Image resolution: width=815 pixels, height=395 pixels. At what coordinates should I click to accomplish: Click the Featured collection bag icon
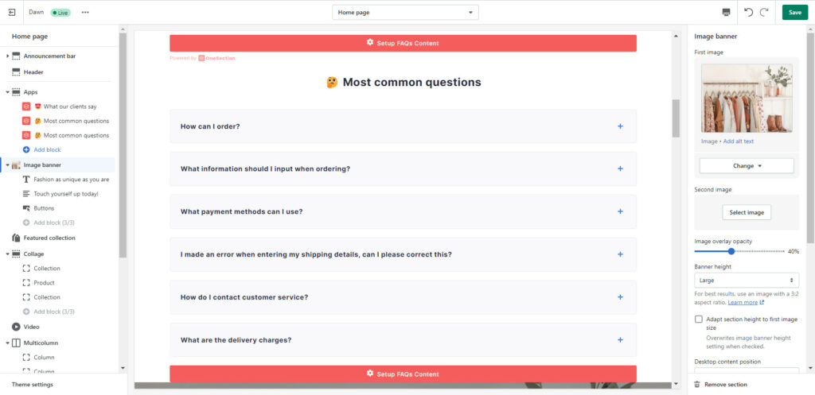click(x=16, y=238)
